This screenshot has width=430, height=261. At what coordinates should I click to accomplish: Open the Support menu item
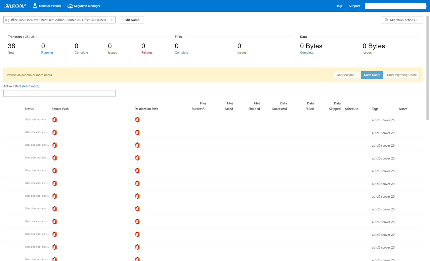coord(354,6)
